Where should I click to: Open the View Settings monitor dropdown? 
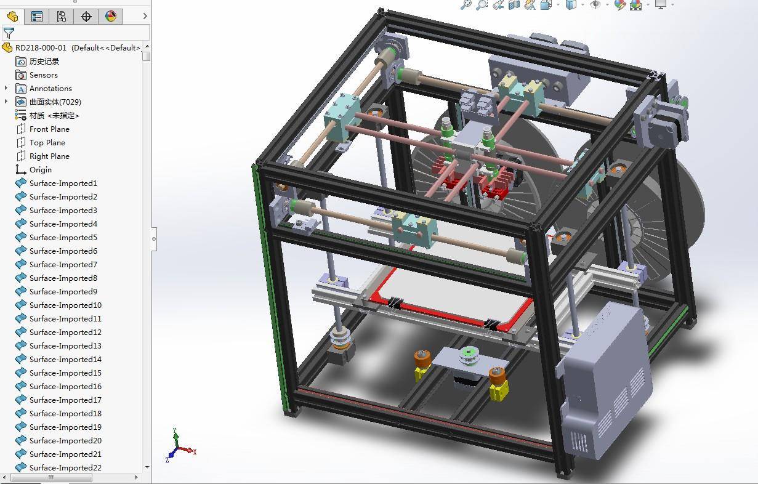tap(672, 4)
